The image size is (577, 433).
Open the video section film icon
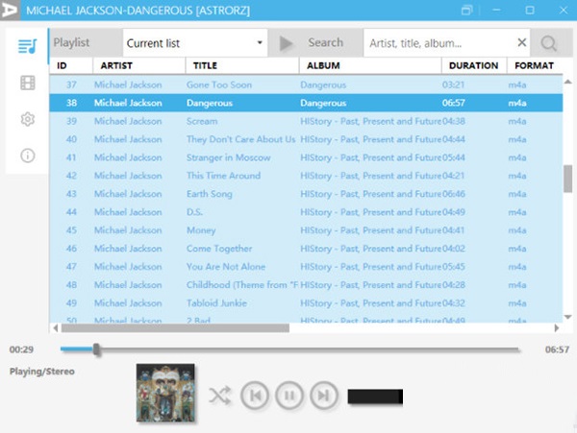pos(28,83)
